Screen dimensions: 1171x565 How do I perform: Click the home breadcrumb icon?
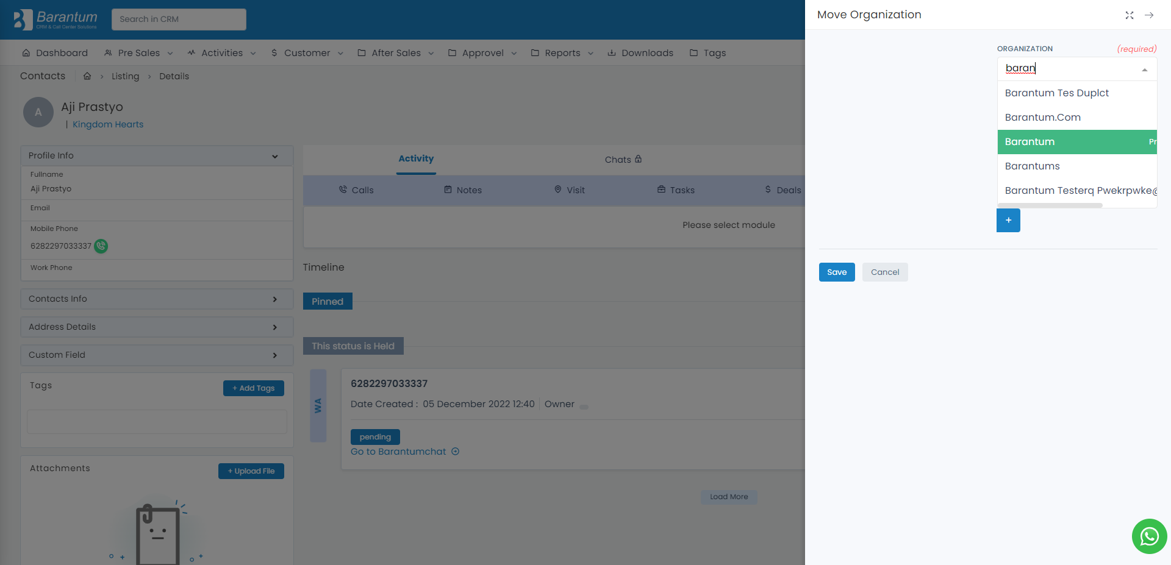87,76
